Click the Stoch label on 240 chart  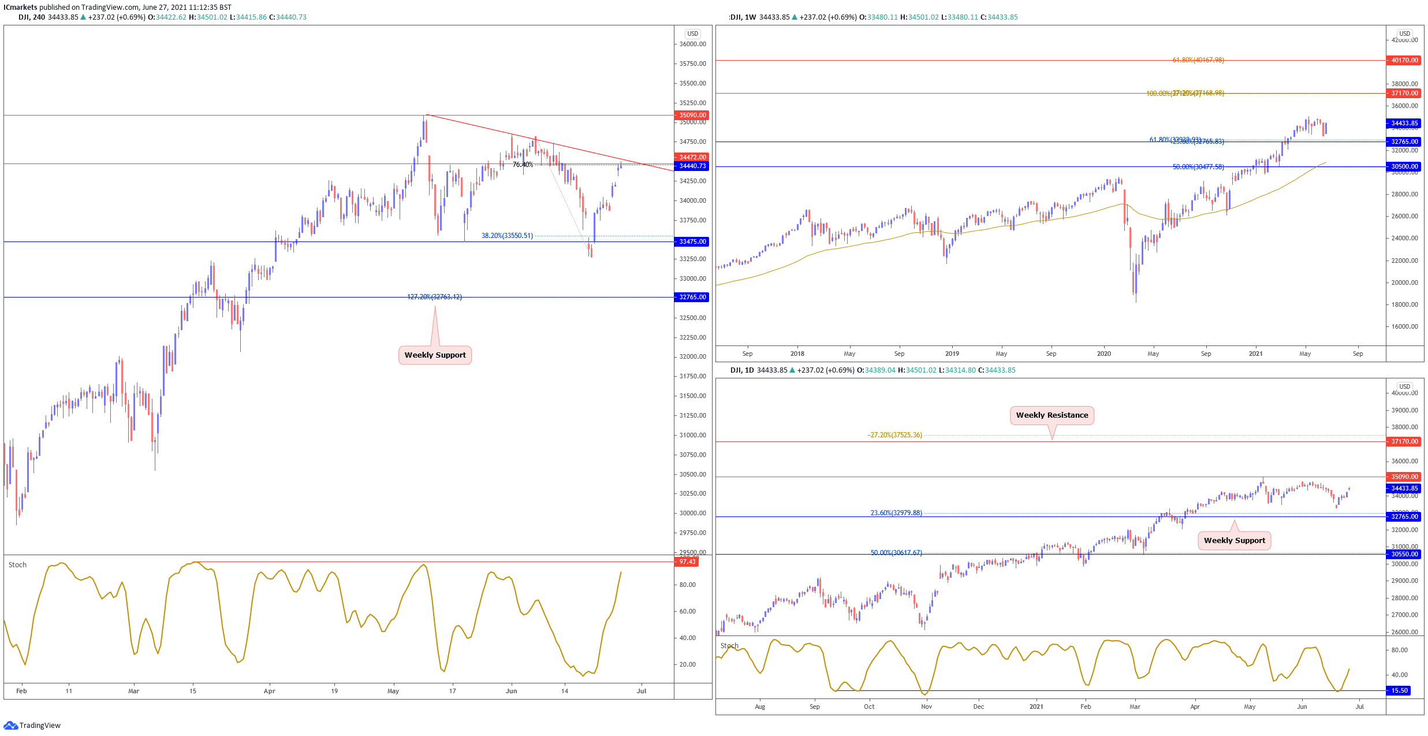17,565
